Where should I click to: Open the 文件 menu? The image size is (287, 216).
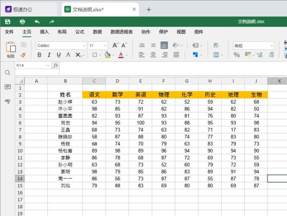[9, 32]
